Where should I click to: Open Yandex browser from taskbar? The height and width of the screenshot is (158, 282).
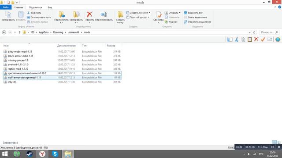click(42, 154)
